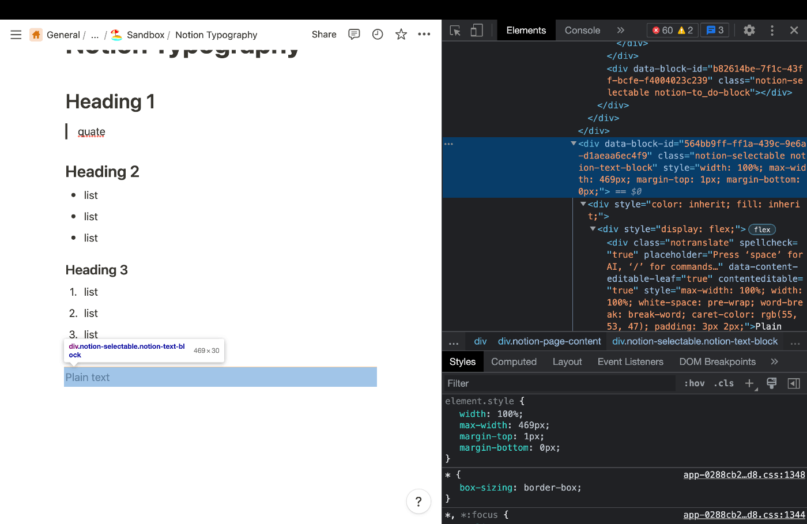Click the Notion Typography breadcrumb title

point(216,35)
